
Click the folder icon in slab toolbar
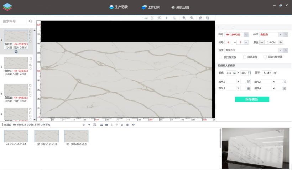pos(106,125)
